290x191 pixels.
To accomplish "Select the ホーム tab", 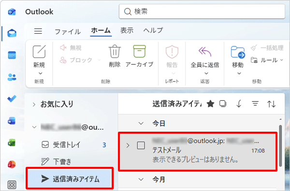I will pos(101,30).
